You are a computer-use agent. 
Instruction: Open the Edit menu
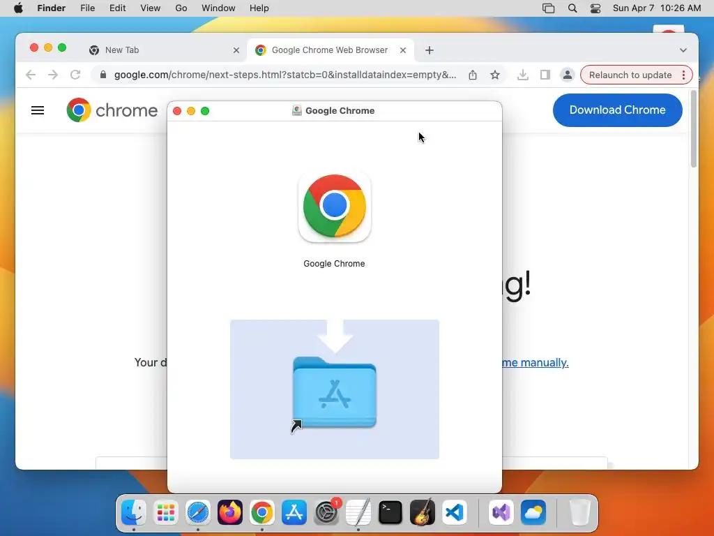[117, 8]
